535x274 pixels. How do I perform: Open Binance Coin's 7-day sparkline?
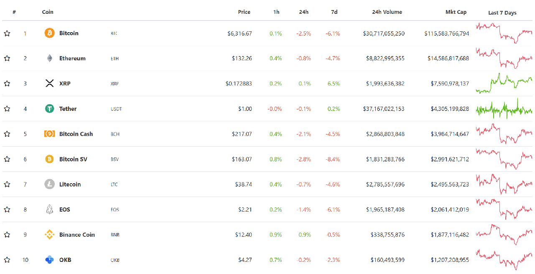504,235
